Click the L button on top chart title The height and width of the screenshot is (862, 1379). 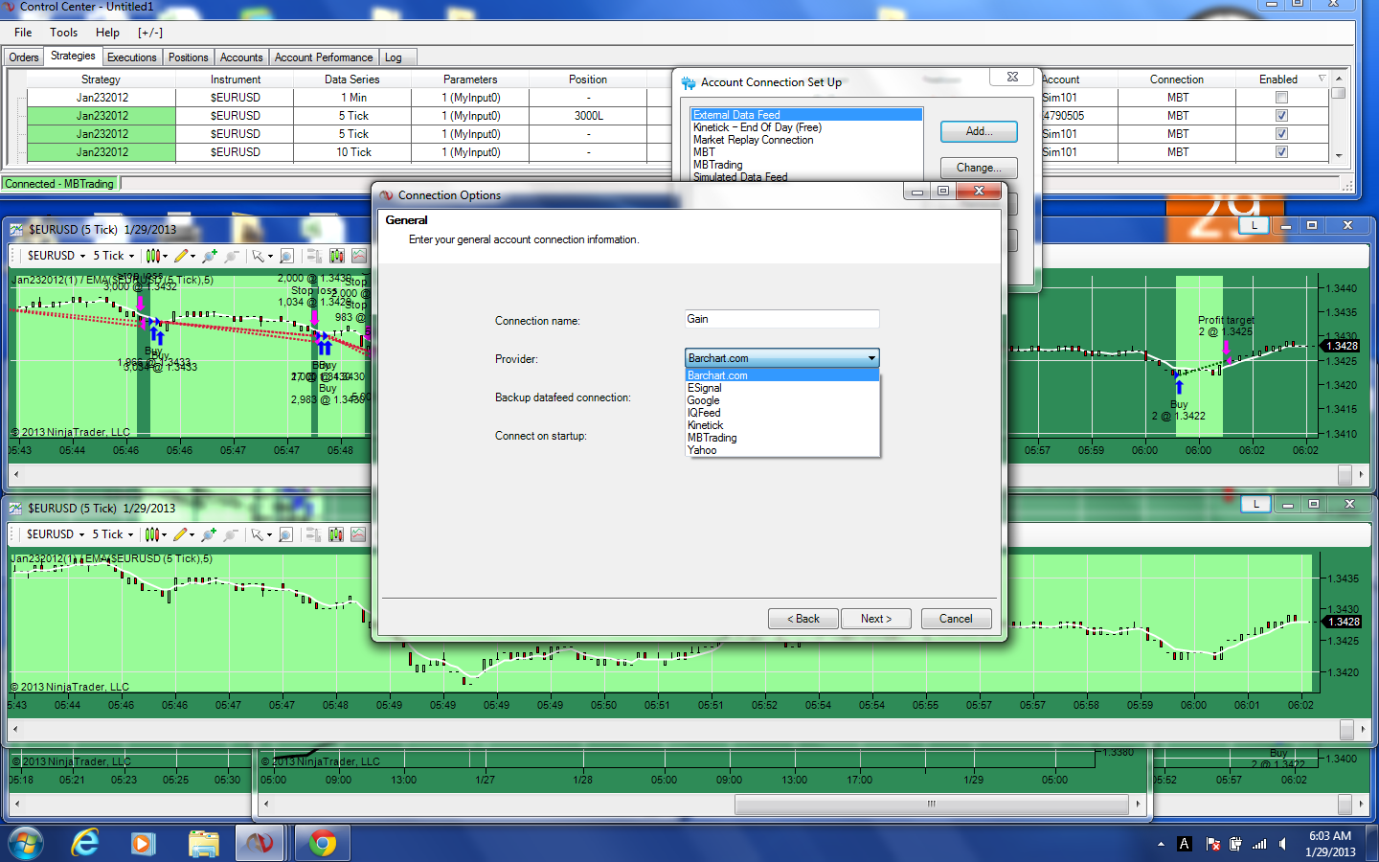coord(1255,225)
